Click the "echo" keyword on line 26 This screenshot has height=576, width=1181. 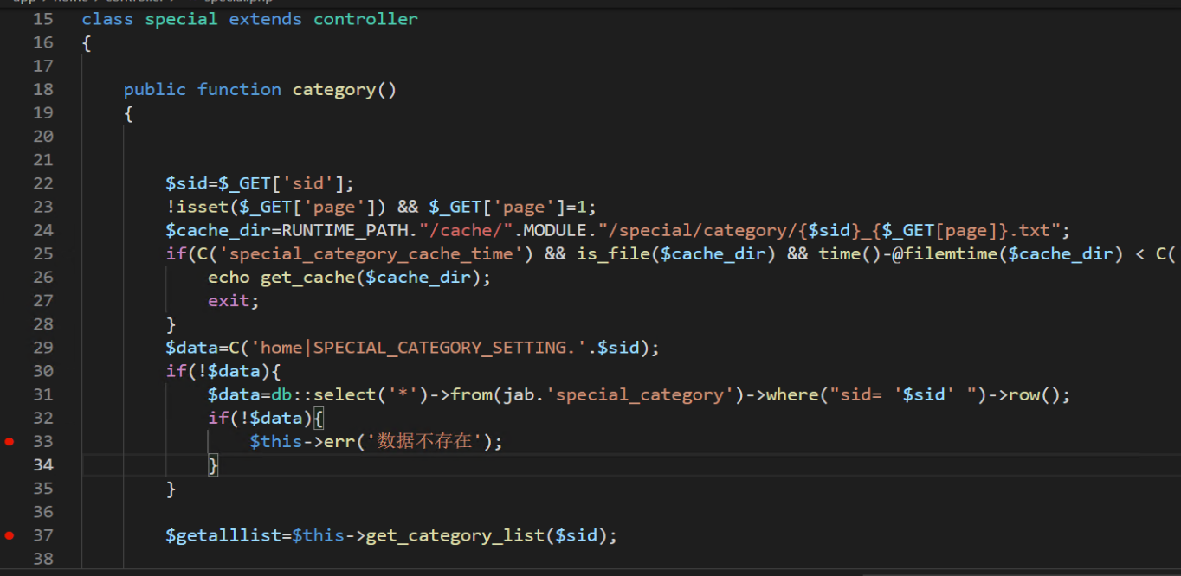(x=229, y=277)
